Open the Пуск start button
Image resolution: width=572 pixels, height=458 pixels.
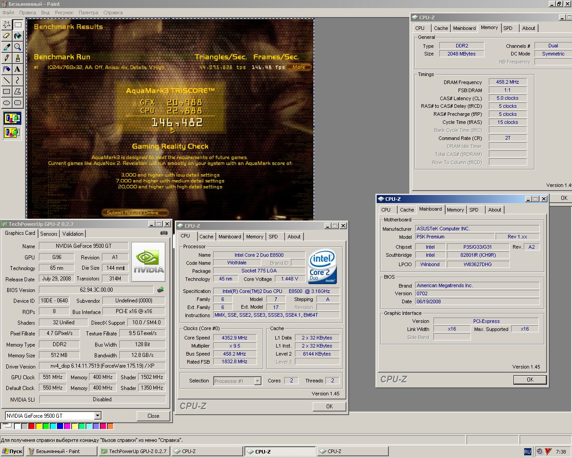12,451
